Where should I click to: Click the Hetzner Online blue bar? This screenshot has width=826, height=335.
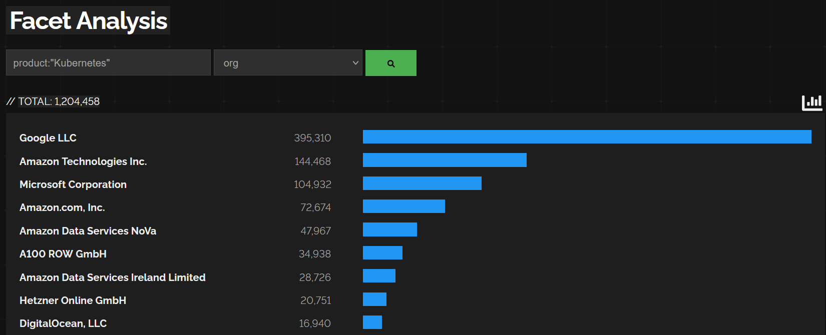pos(374,299)
